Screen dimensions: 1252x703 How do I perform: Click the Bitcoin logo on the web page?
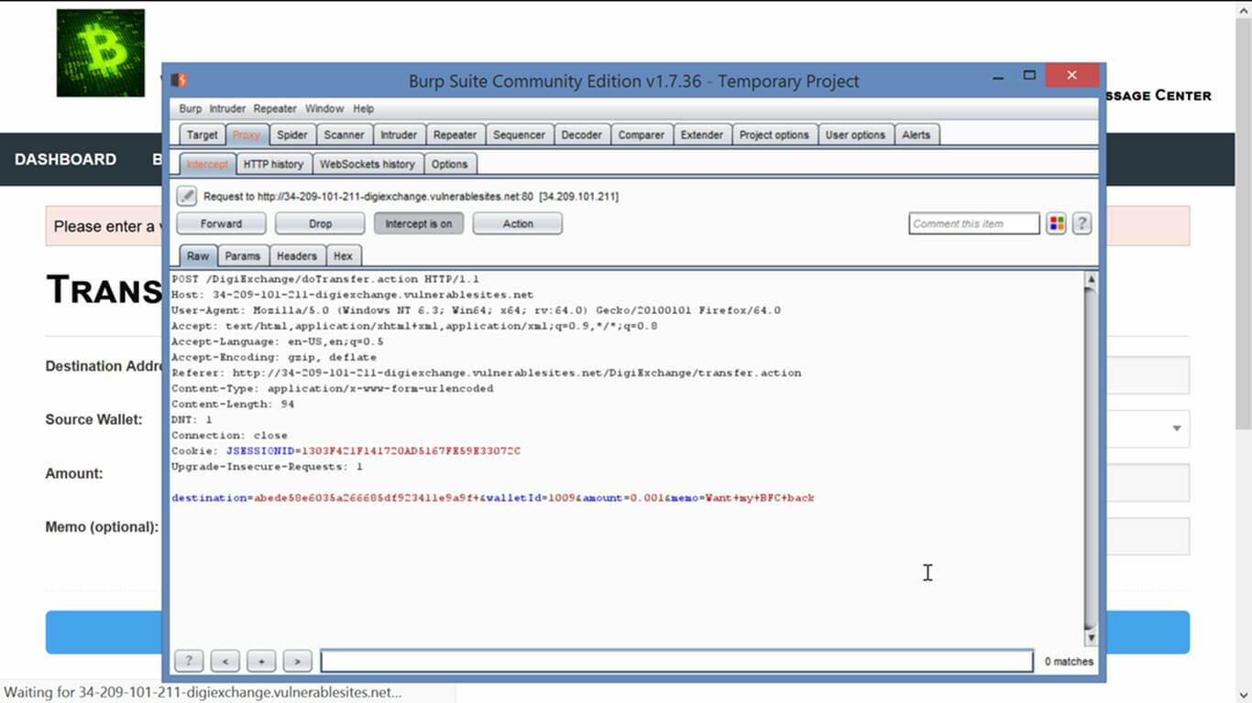pos(101,53)
